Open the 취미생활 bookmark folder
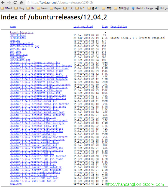168x192 pixels. 121,8
